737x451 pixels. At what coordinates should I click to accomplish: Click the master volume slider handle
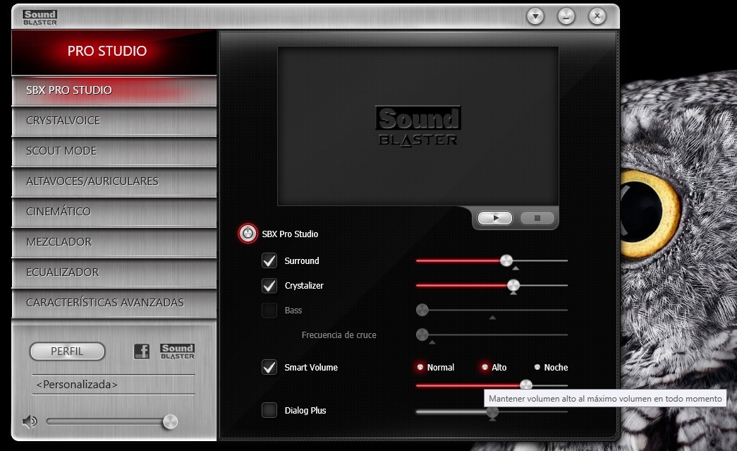tap(170, 422)
